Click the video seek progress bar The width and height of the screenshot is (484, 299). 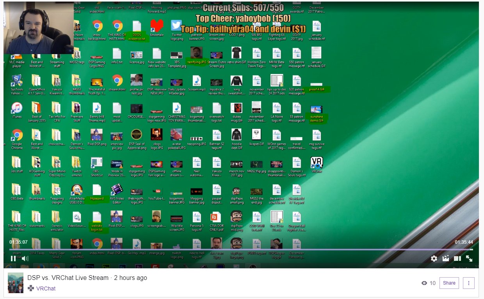tap(241, 249)
